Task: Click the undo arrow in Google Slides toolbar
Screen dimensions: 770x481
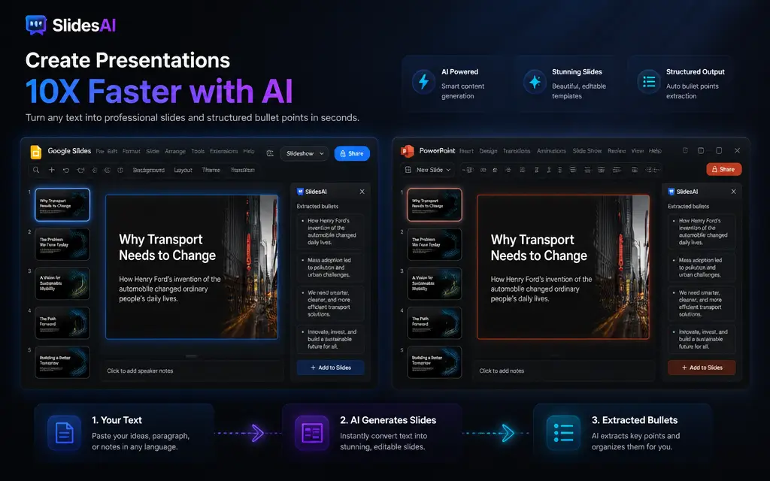Action: point(66,170)
